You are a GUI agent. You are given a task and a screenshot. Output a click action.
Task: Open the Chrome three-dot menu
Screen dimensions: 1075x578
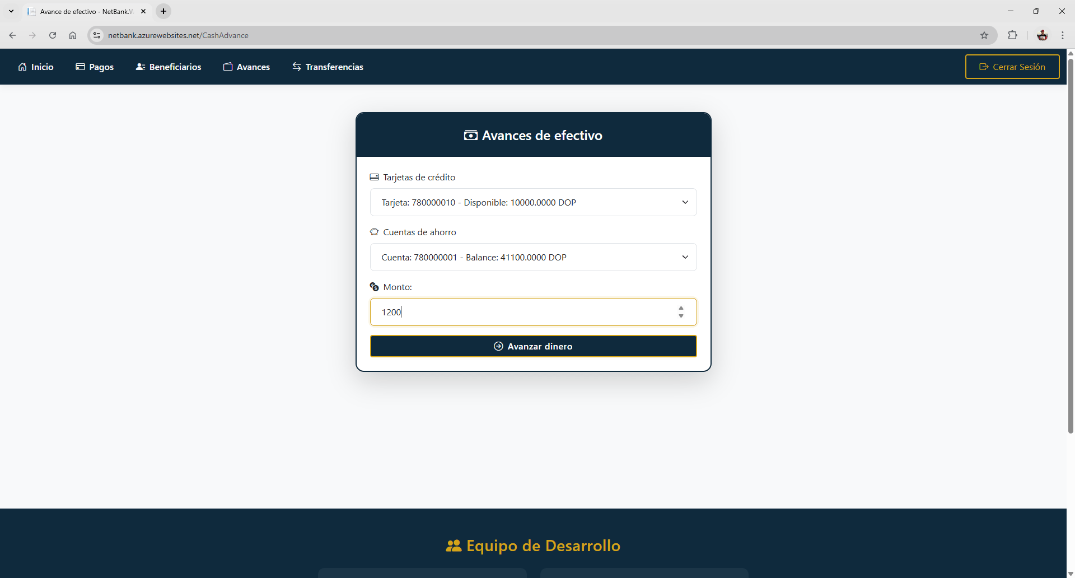[1062, 35]
